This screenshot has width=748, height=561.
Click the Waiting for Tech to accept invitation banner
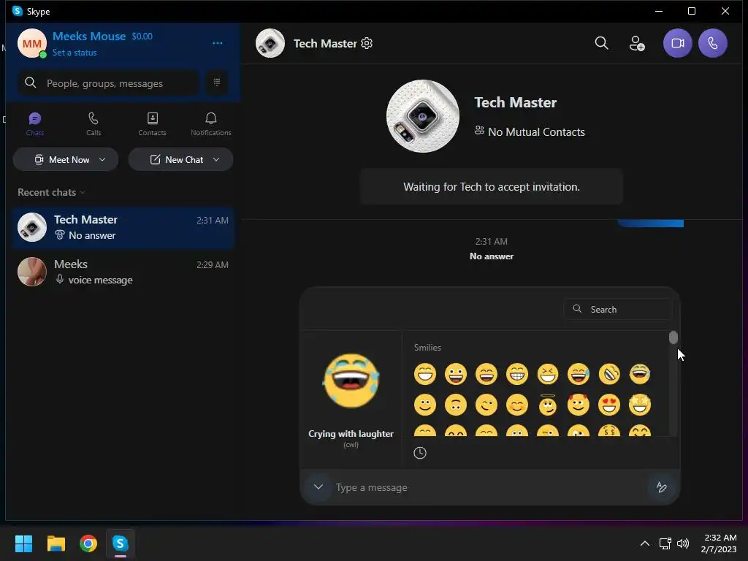(492, 186)
